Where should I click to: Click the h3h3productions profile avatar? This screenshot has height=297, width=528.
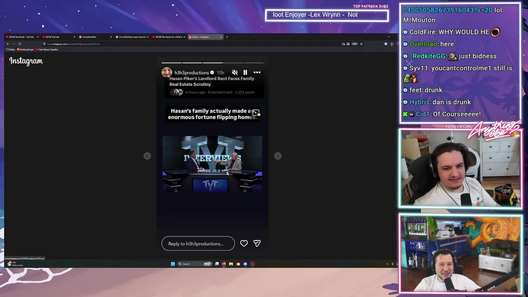167,73
